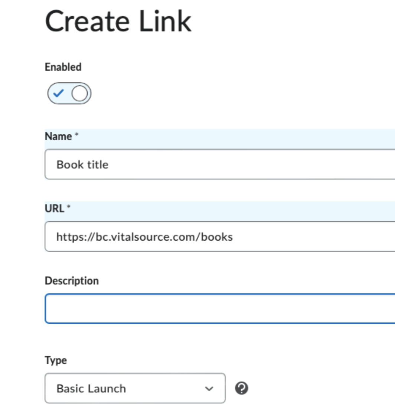This screenshot has height=418, width=395.
Task: Click the round knob of the Enabled toggle
Action: [x=79, y=94]
